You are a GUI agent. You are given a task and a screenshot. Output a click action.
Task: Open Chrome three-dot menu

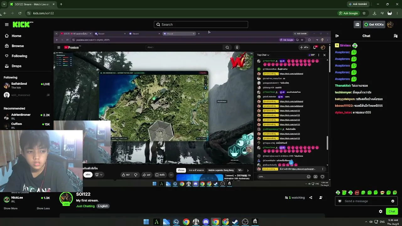(397, 13)
